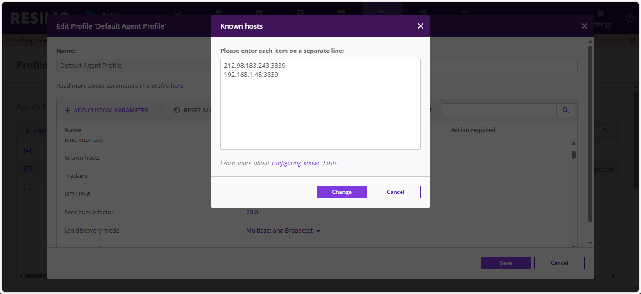Select the Peer queue factor row
The image size is (641, 294).
pos(89,212)
